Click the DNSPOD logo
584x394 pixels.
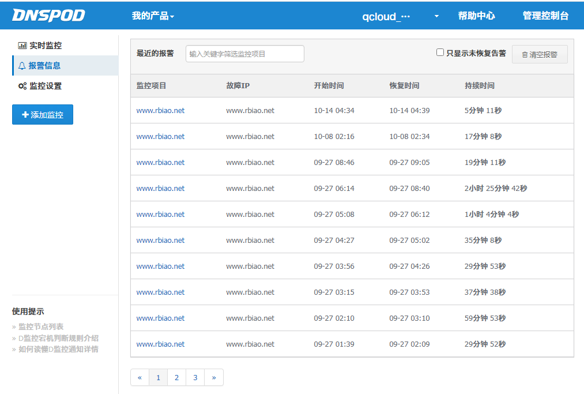point(48,15)
